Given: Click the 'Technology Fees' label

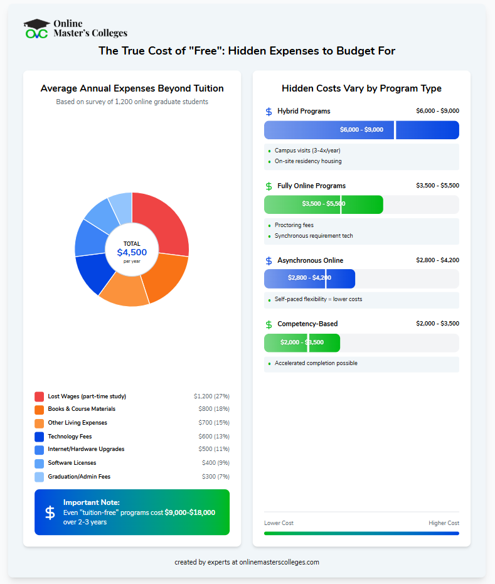Looking at the screenshot, I should click(70, 437).
